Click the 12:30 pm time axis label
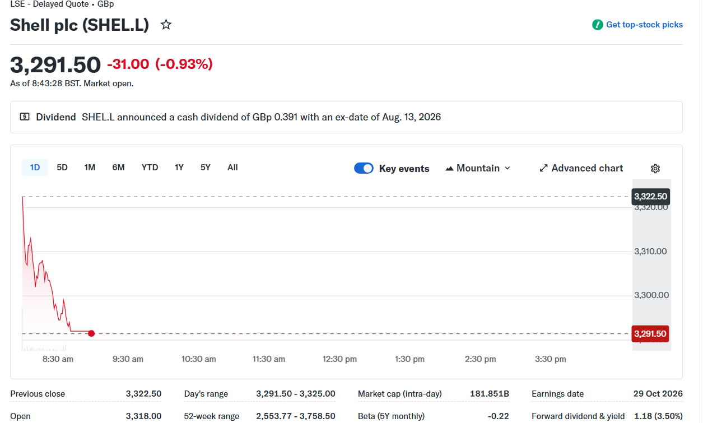The width and height of the screenshot is (703, 423). (x=339, y=359)
